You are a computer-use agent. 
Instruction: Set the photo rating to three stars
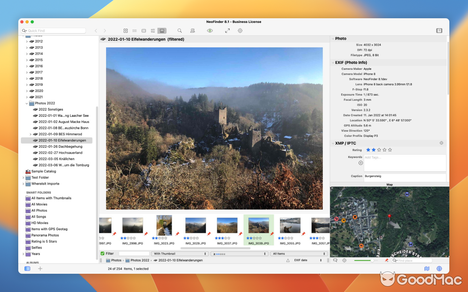[379, 150]
